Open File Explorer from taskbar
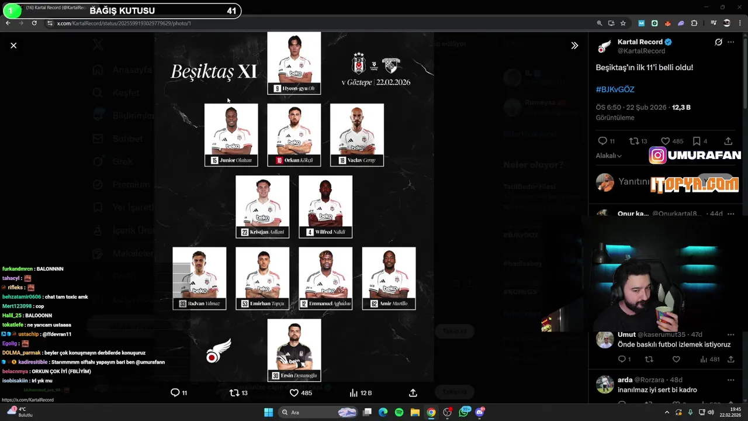This screenshot has width=748, height=421. coord(415,412)
